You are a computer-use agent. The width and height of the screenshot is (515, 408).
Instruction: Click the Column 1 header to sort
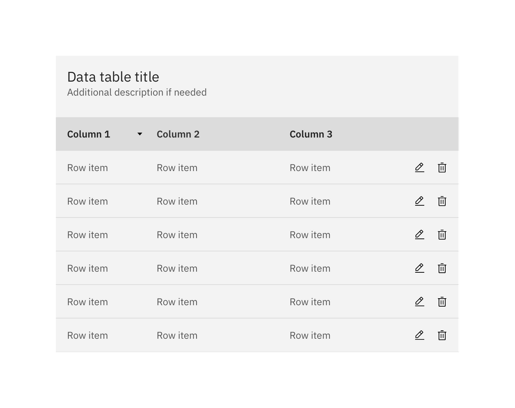click(89, 134)
